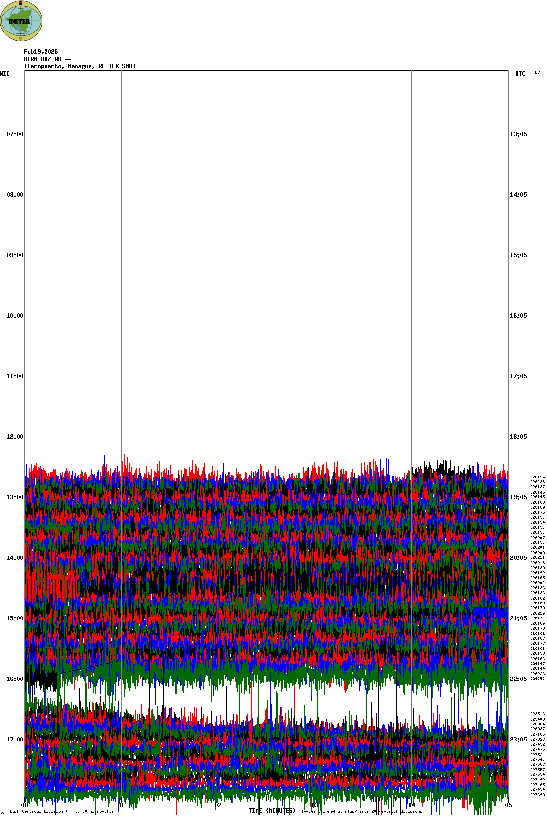Screen dimensions: 547x818
Task: Click the Aeropuerto, Managua, REFTEK SMA text
Action: click(x=80, y=66)
